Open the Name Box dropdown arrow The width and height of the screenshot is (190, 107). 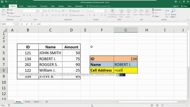tap(13, 24)
